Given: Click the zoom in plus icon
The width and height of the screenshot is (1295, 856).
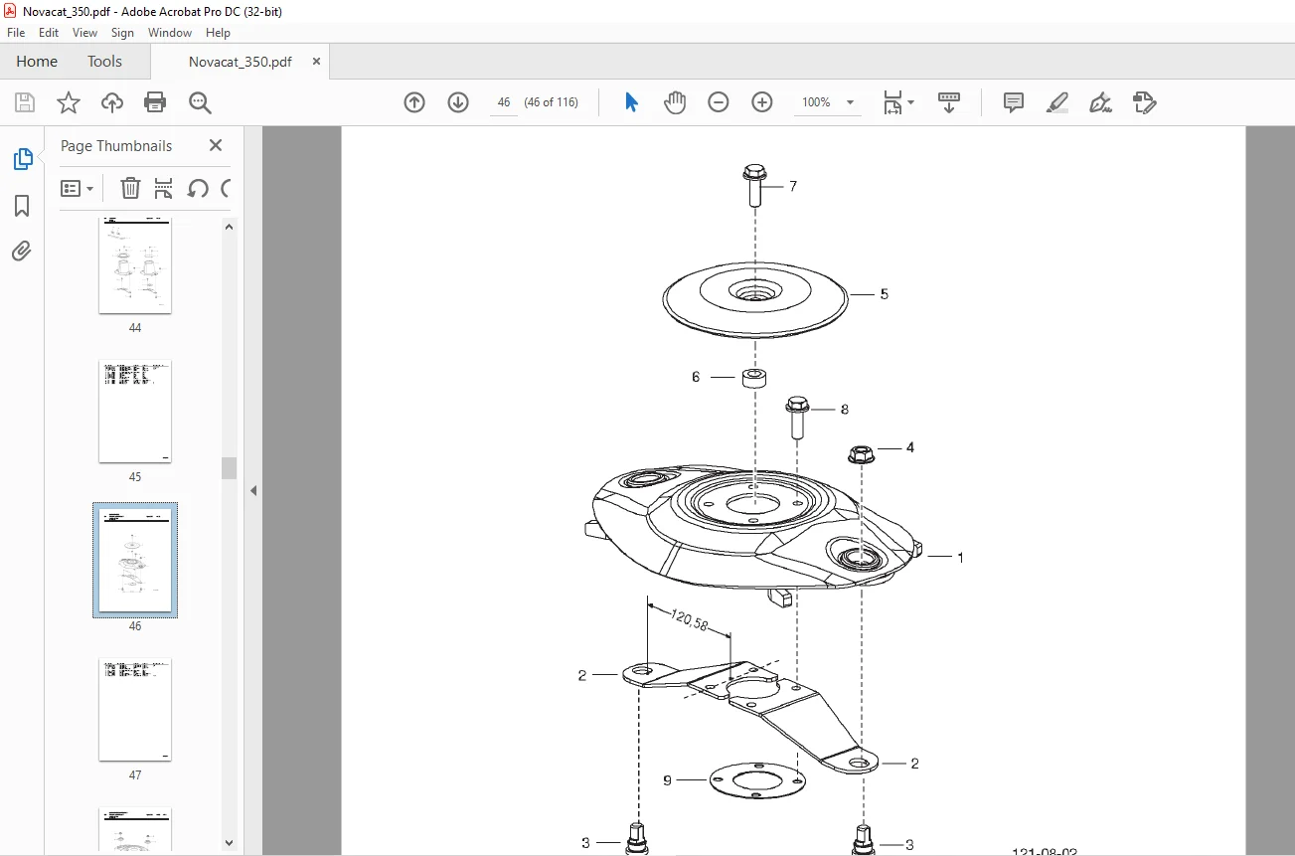Looking at the screenshot, I should [762, 102].
